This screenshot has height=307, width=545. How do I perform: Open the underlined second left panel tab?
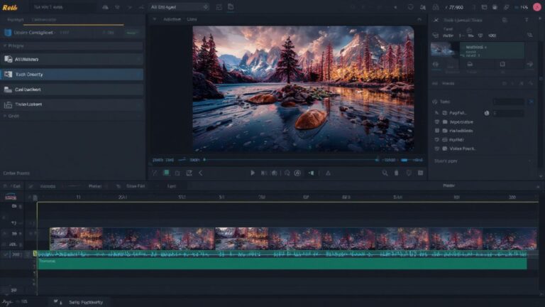[x=44, y=20]
